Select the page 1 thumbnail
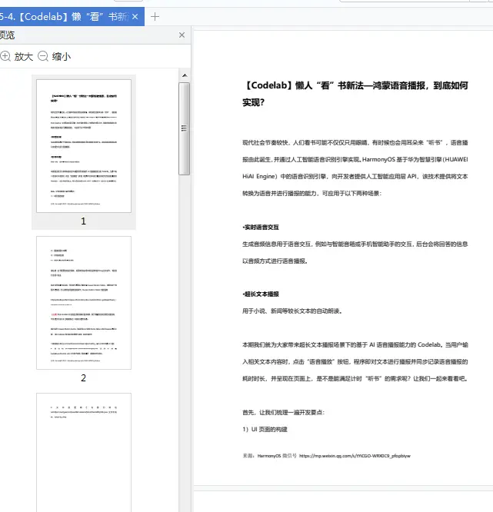Screen dimensions: 493x512 point(84,146)
